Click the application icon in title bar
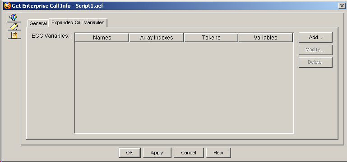This screenshot has height=162, width=347. click(x=8, y=5)
